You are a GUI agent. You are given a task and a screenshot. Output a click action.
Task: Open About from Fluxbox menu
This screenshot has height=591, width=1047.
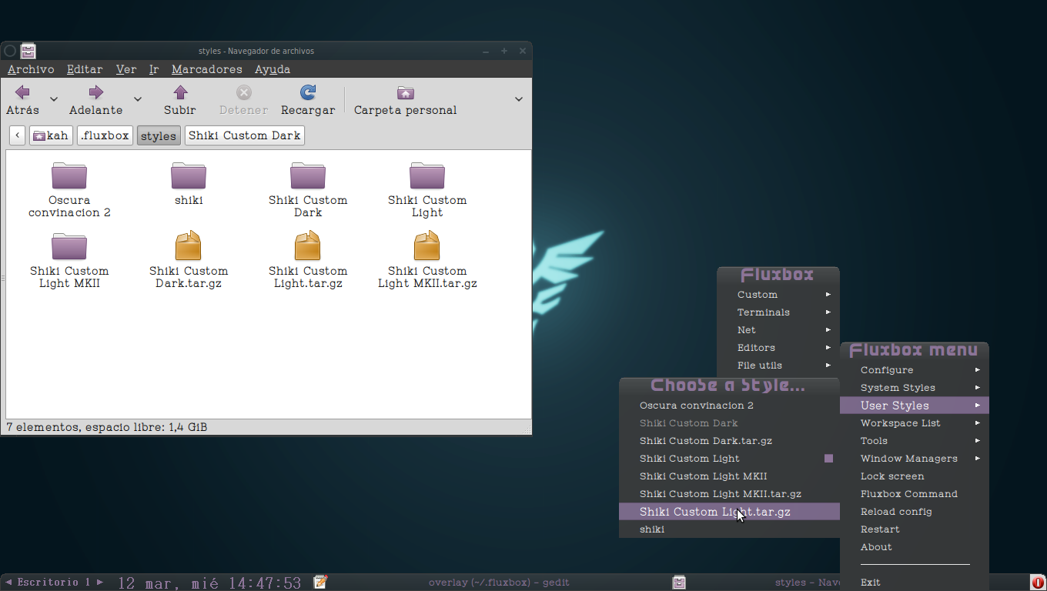pyautogui.click(x=915, y=547)
